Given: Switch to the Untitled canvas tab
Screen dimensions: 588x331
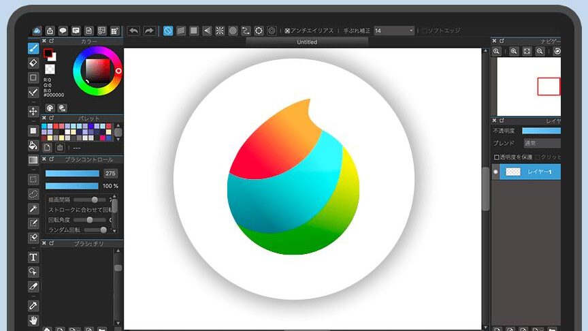Looking at the screenshot, I should pos(307,42).
